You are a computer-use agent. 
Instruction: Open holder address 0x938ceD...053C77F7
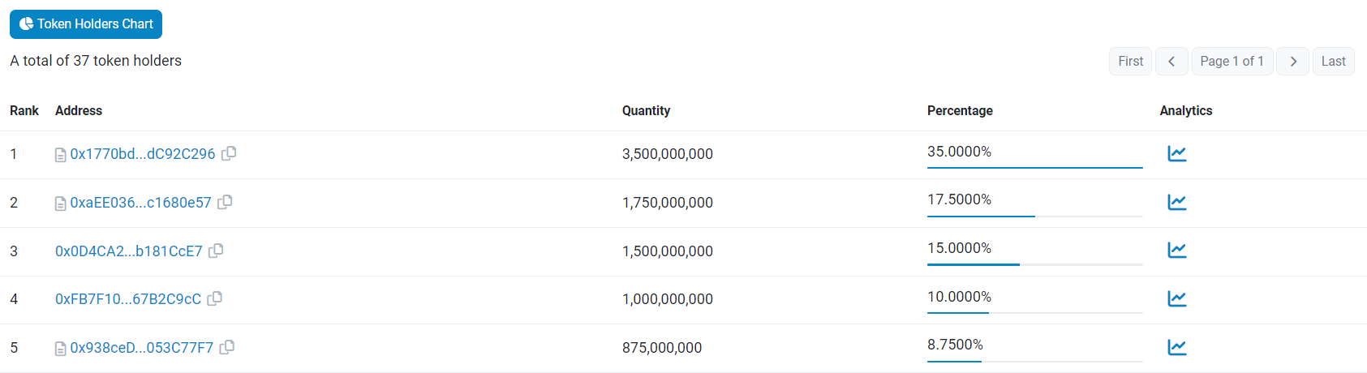pos(142,348)
